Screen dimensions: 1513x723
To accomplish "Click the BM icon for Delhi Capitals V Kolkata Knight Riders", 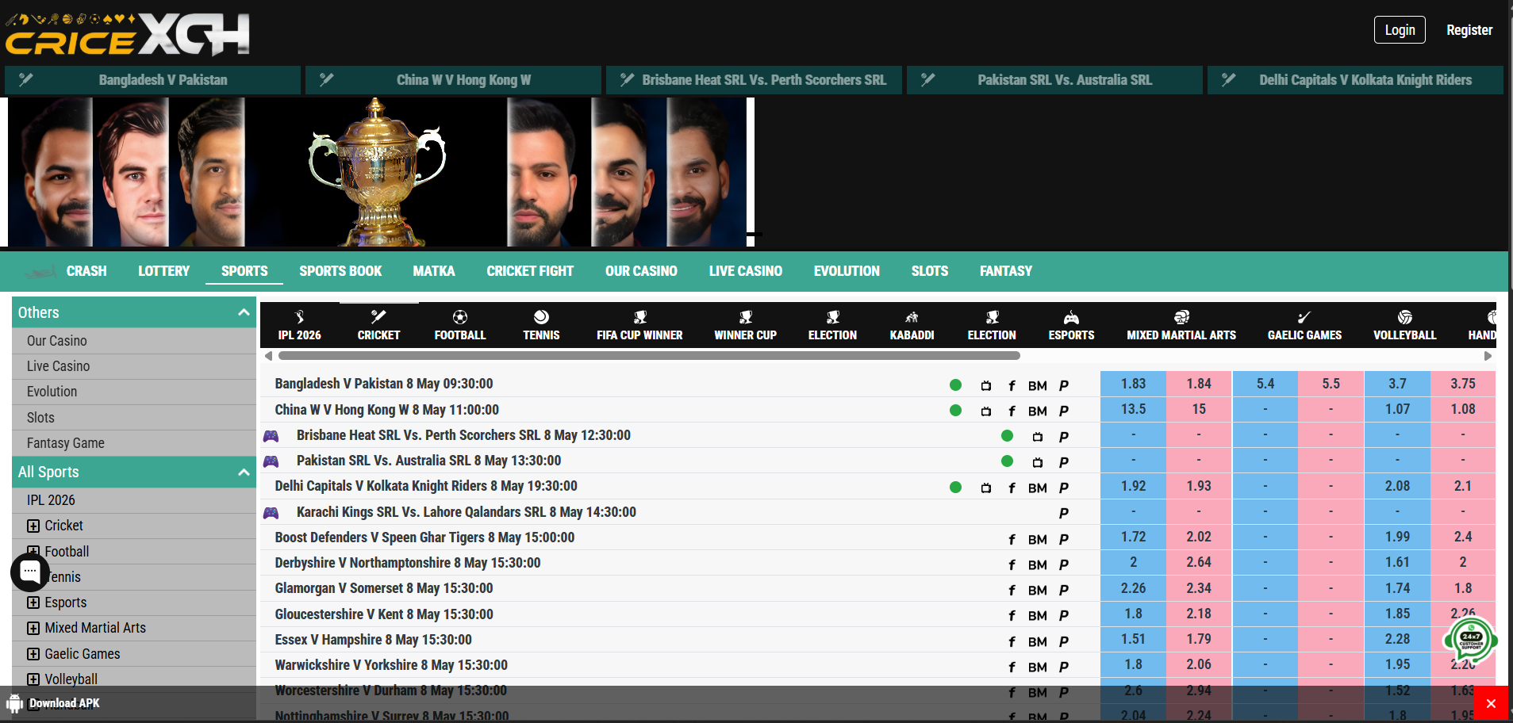I will click(1038, 488).
